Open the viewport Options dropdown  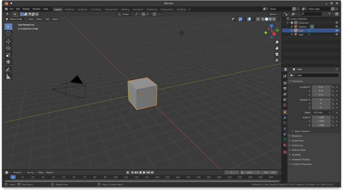(x=274, y=14)
